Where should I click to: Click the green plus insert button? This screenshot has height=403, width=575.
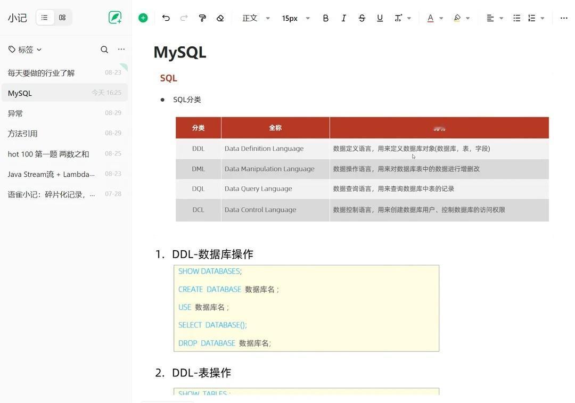point(143,18)
